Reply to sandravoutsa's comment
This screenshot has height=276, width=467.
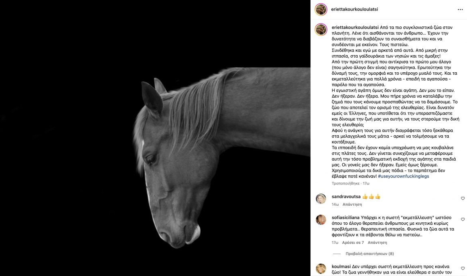point(352,204)
